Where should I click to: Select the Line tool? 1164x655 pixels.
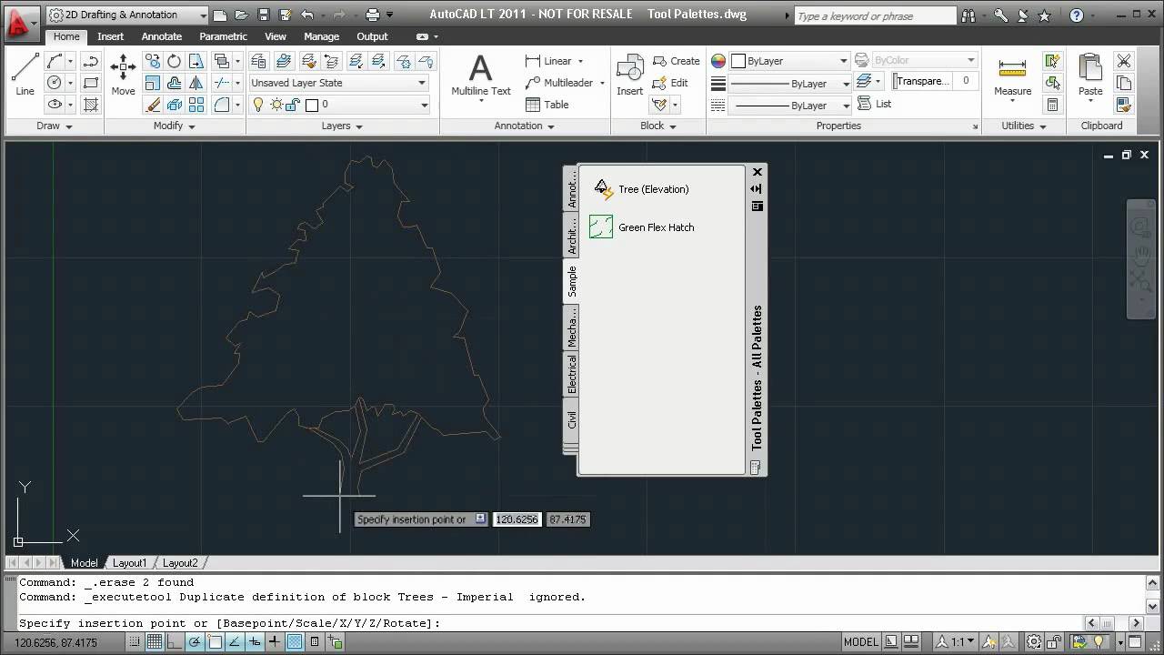click(x=25, y=74)
